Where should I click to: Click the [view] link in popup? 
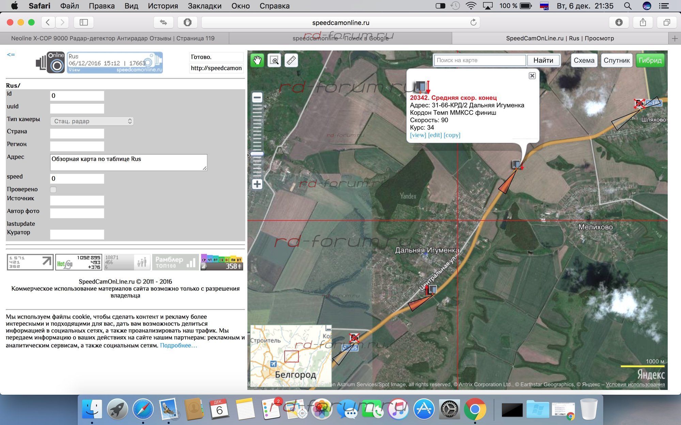pyautogui.click(x=418, y=135)
